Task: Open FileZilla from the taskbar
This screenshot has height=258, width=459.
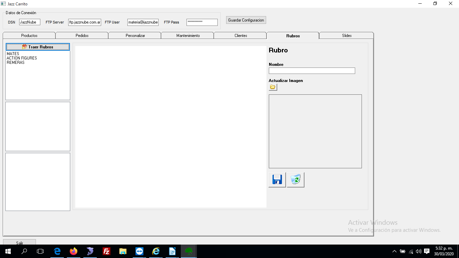Action: pos(107,251)
